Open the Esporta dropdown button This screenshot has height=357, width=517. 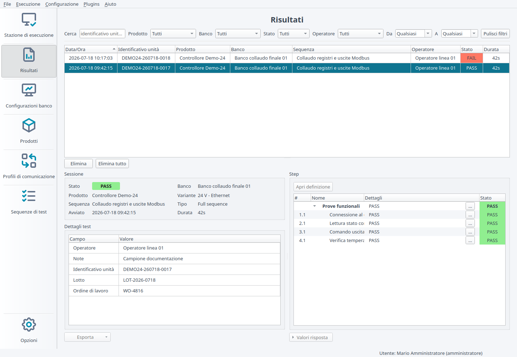pos(87,337)
